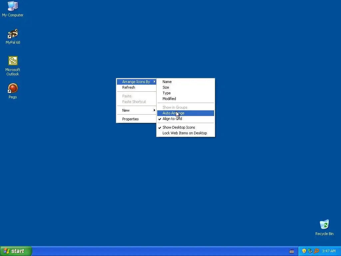Toggle Show Desktop Icons off
The height and width of the screenshot is (256, 341).
(x=185, y=127)
